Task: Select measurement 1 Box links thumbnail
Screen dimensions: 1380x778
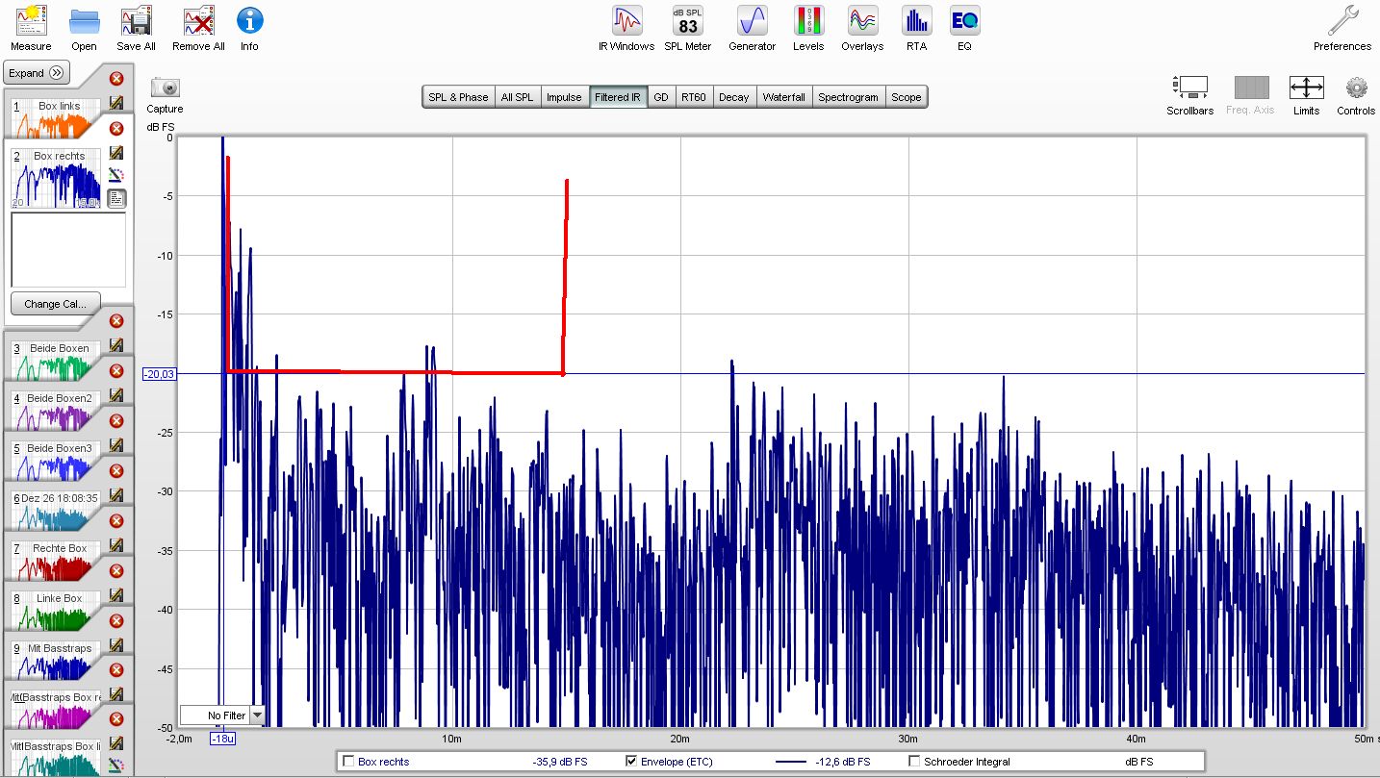Action: tap(56, 117)
